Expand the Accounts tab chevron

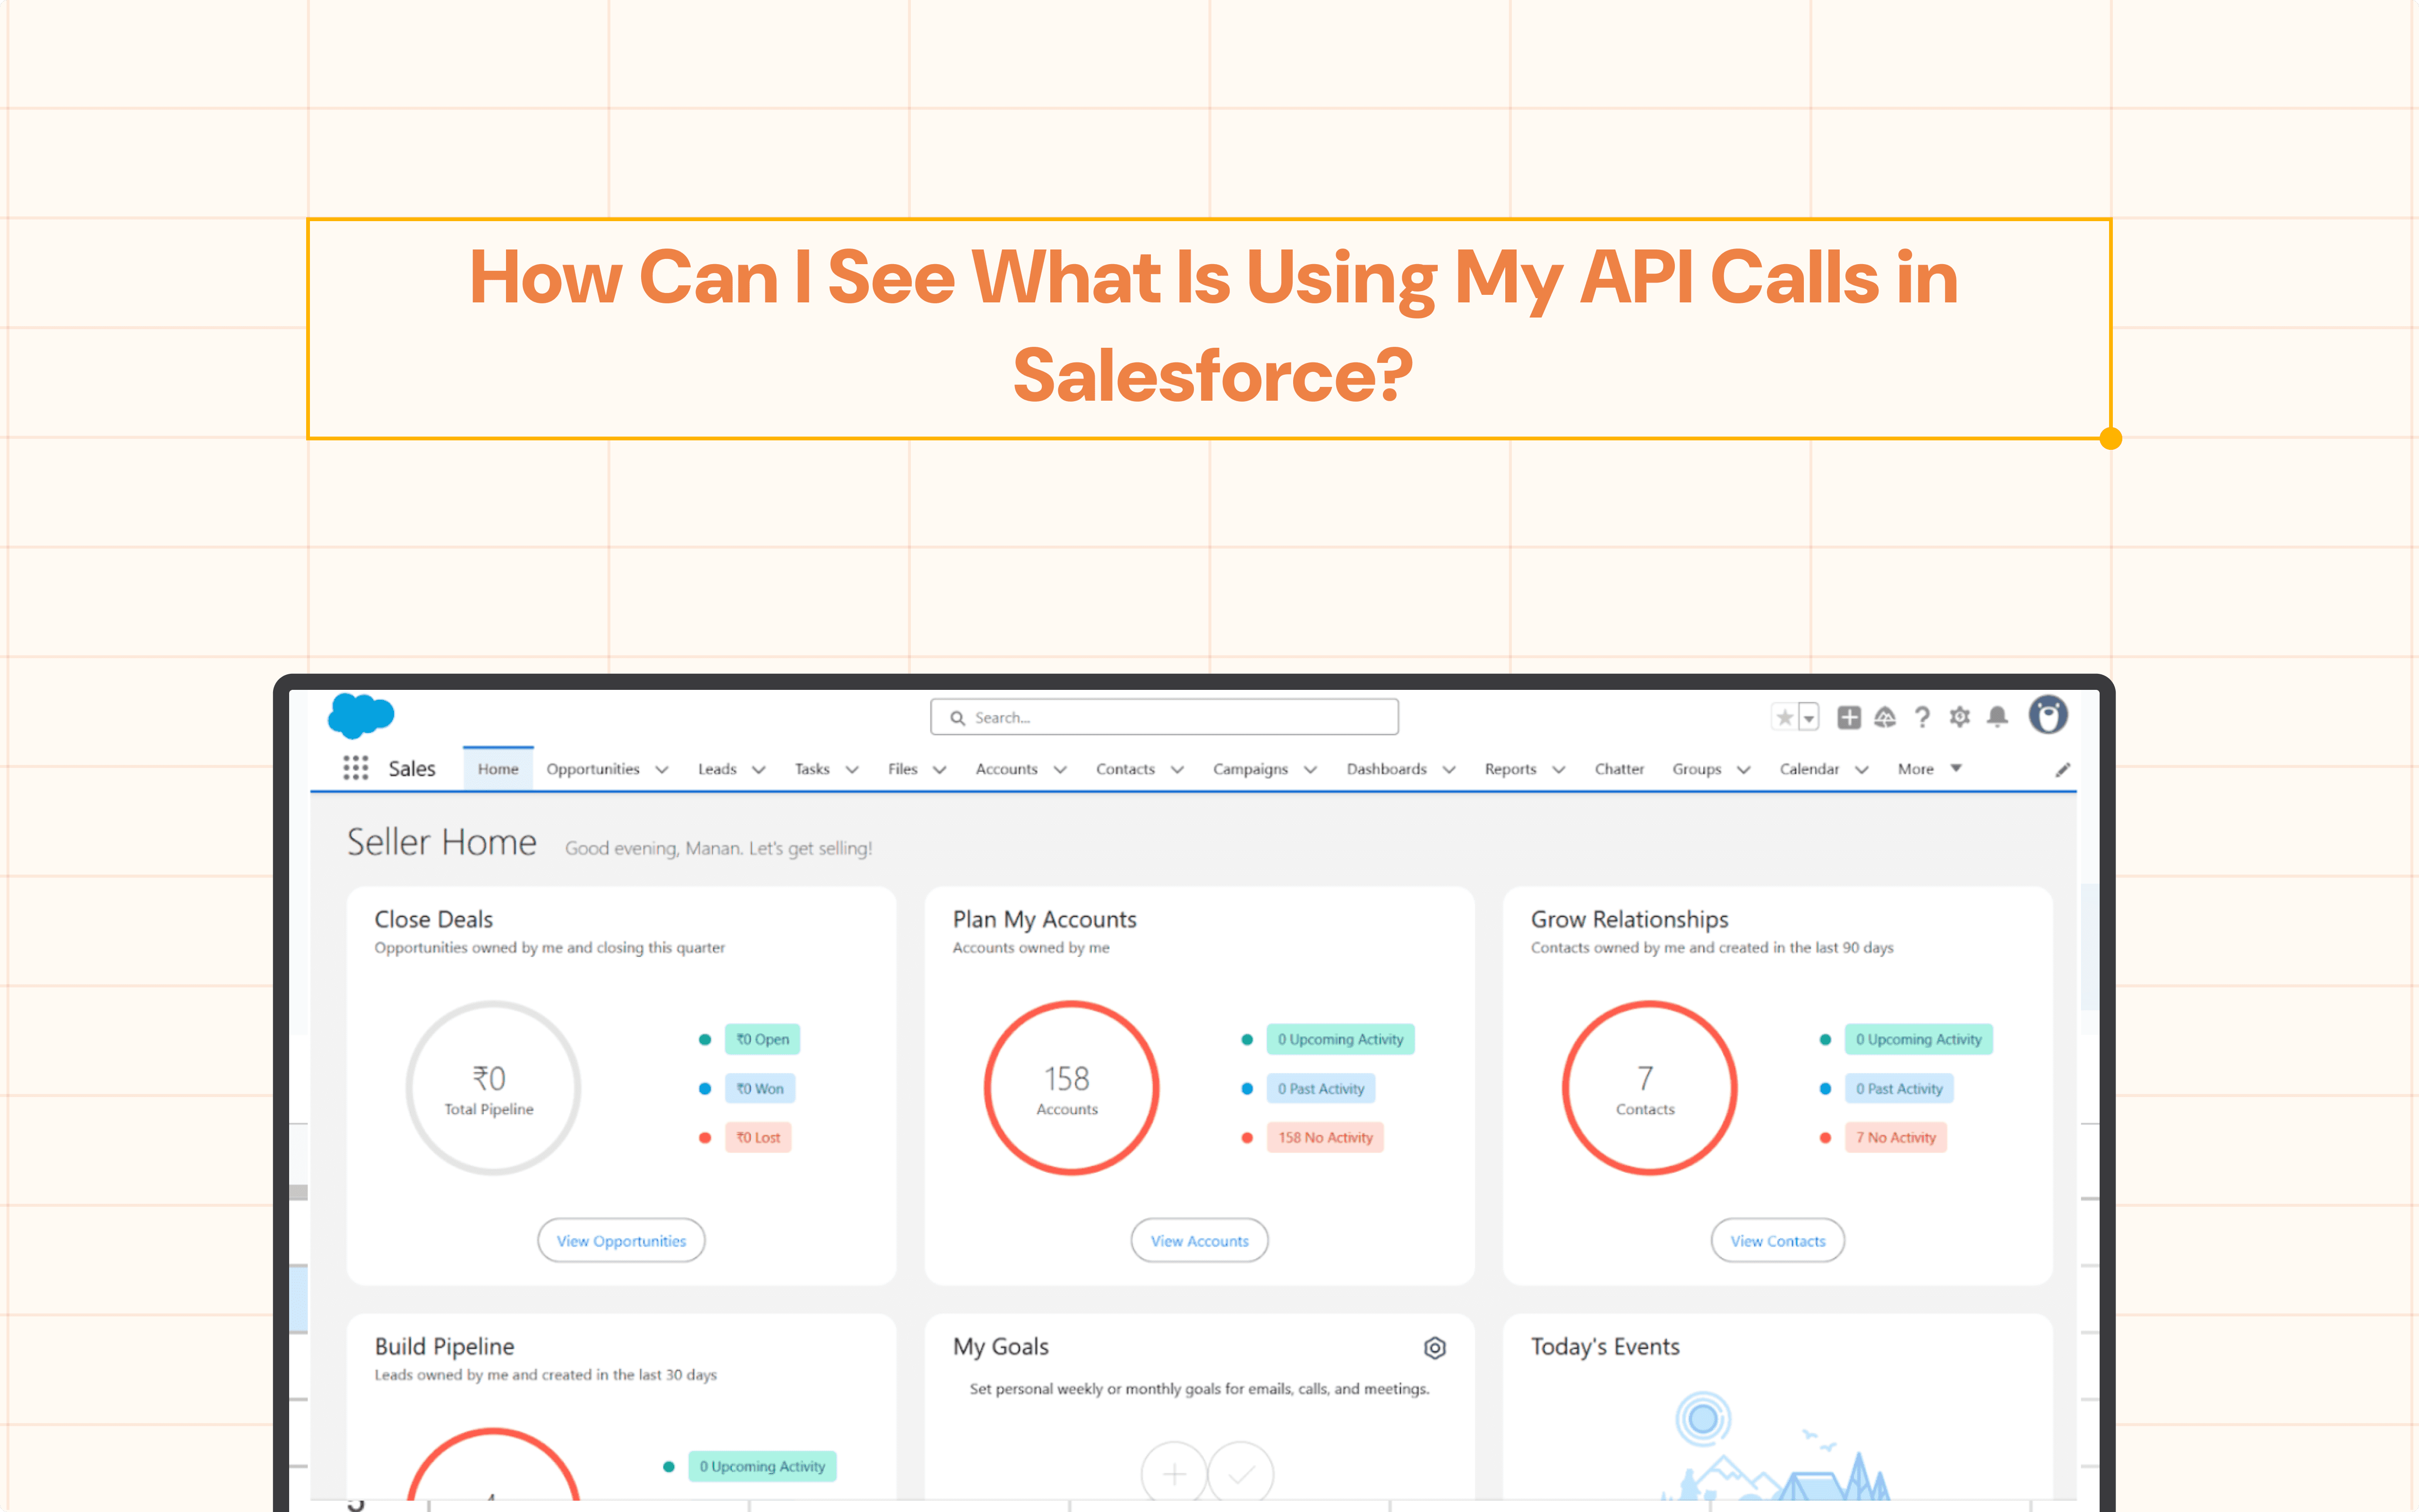1060,770
